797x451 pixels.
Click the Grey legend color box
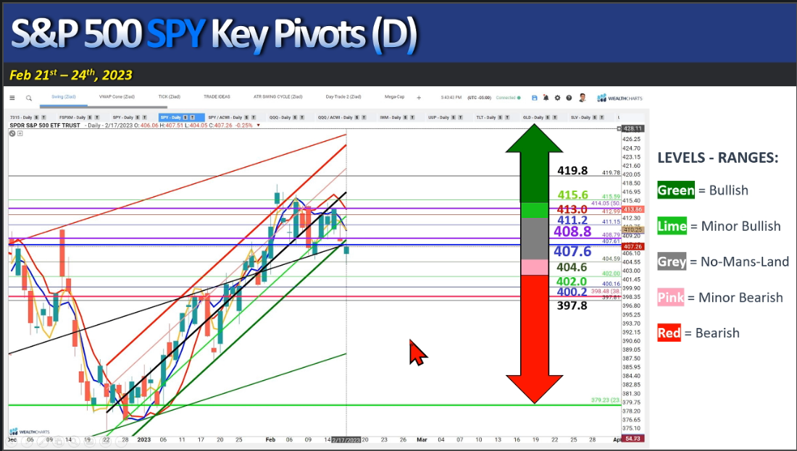672,261
